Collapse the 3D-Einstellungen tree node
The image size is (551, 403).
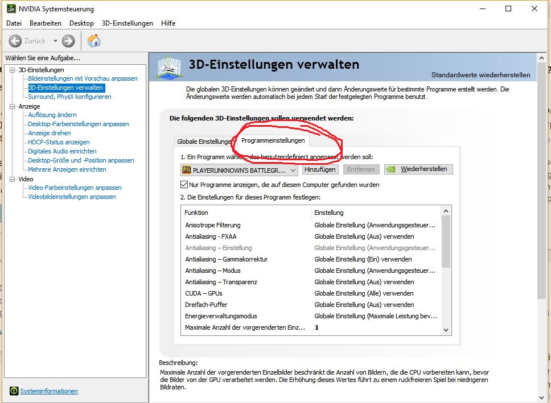pos(13,70)
